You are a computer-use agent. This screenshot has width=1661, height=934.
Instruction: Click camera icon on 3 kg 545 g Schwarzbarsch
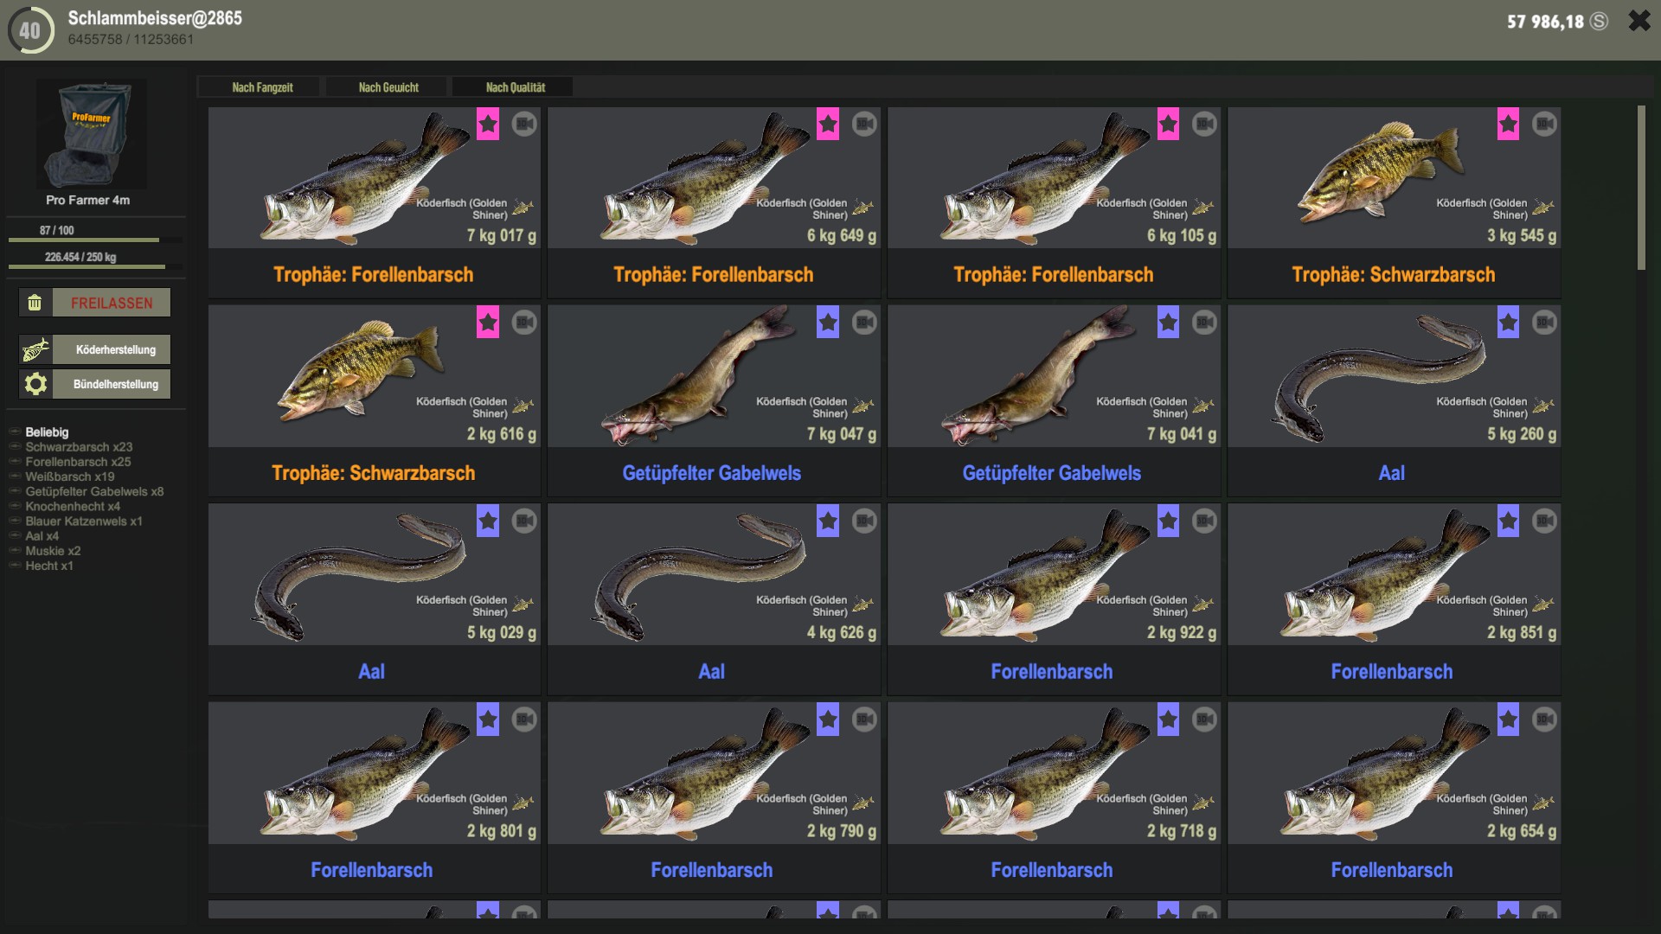[1544, 124]
